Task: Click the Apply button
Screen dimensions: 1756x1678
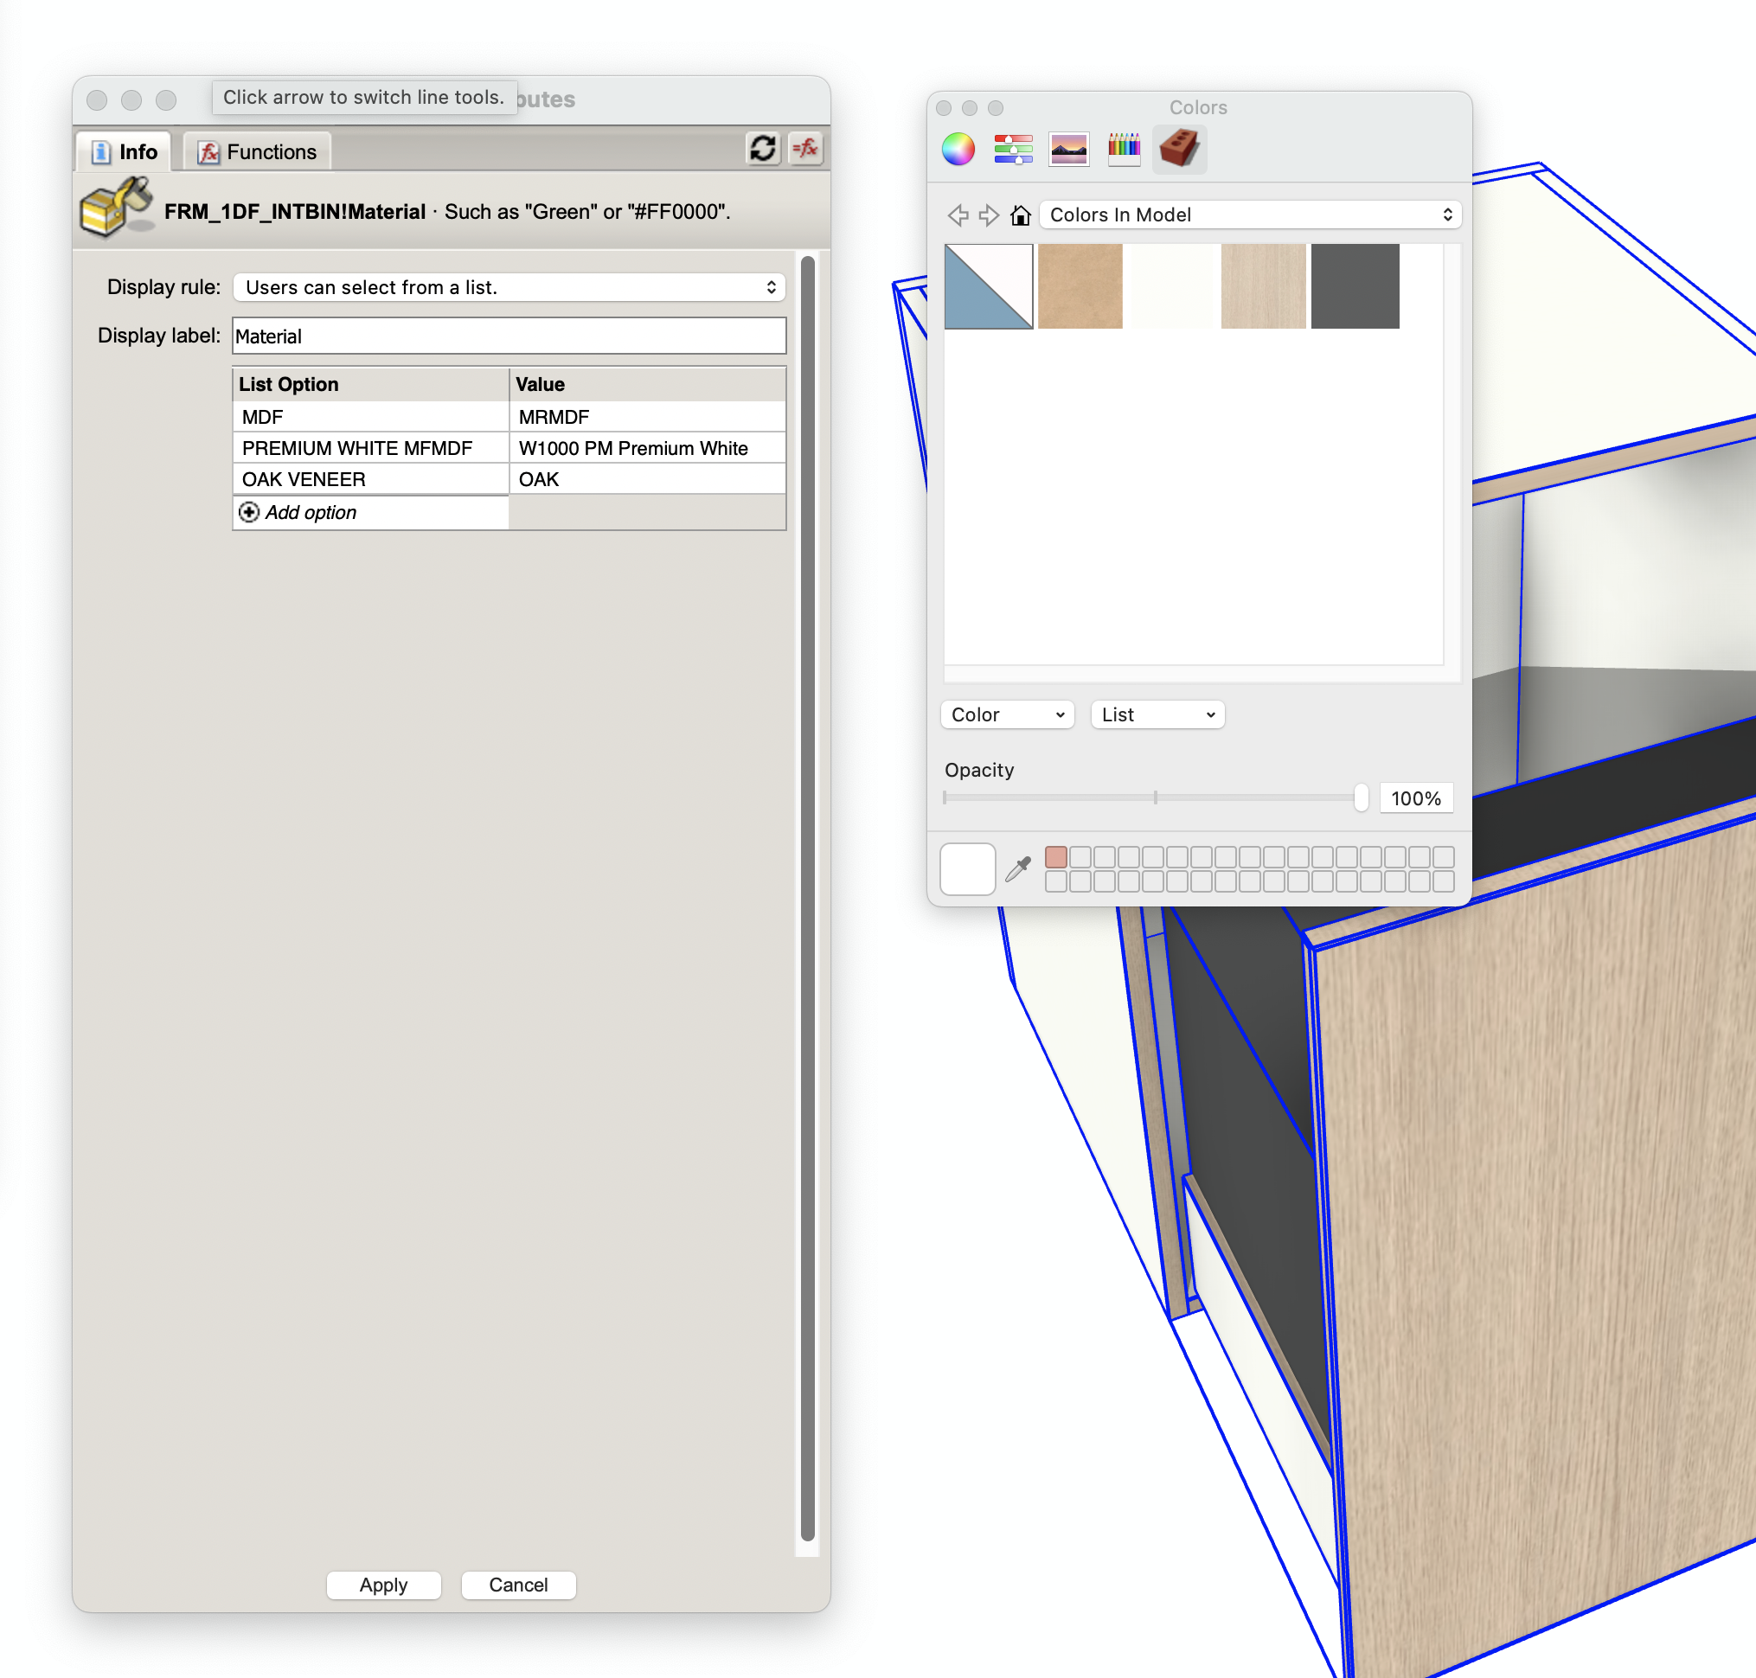Action: [x=383, y=1585]
